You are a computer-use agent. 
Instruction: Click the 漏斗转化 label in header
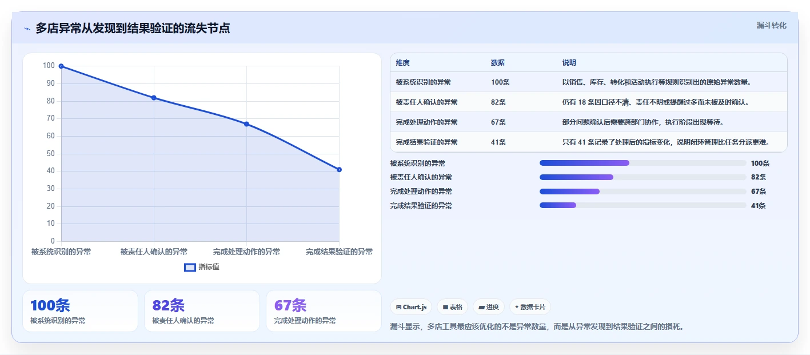[771, 25]
